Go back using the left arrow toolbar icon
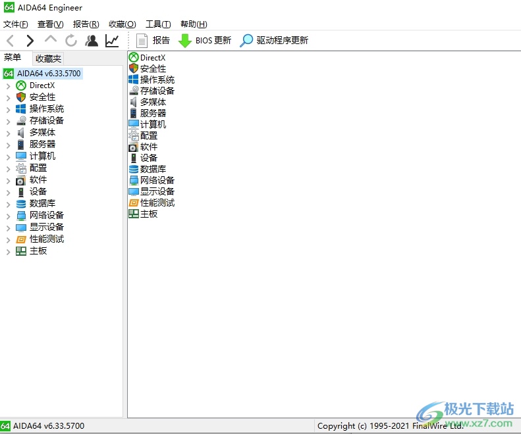Screen dimensions: 521x434 (11, 41)
